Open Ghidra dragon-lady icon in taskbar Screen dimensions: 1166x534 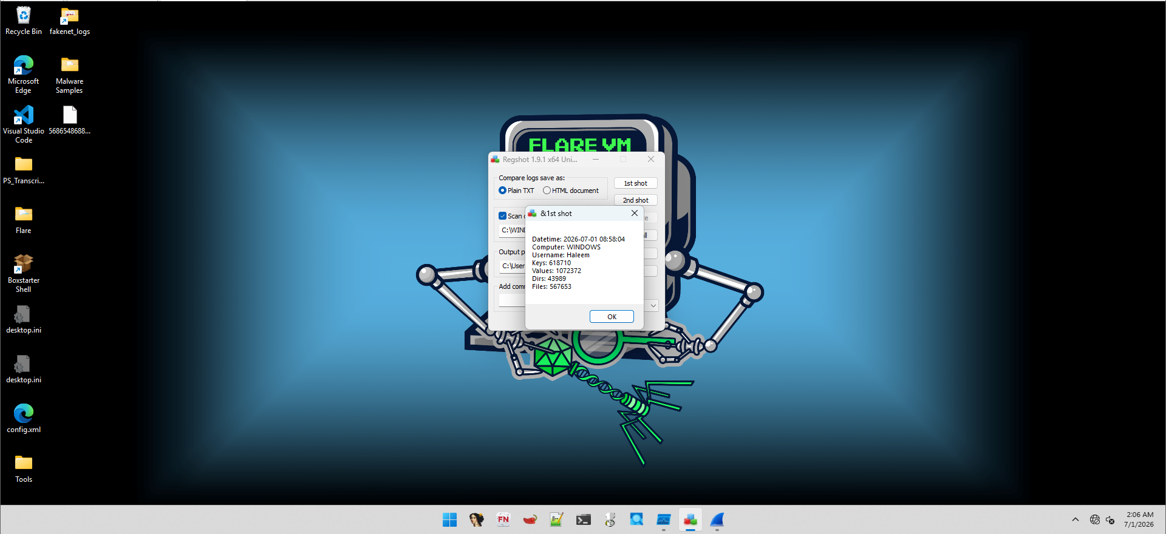[477, 520]
